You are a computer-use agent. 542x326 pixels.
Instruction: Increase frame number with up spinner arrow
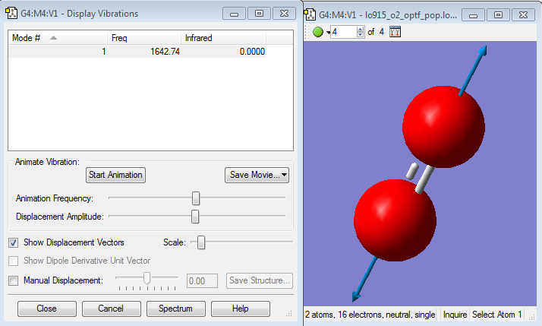pos(360,30)
